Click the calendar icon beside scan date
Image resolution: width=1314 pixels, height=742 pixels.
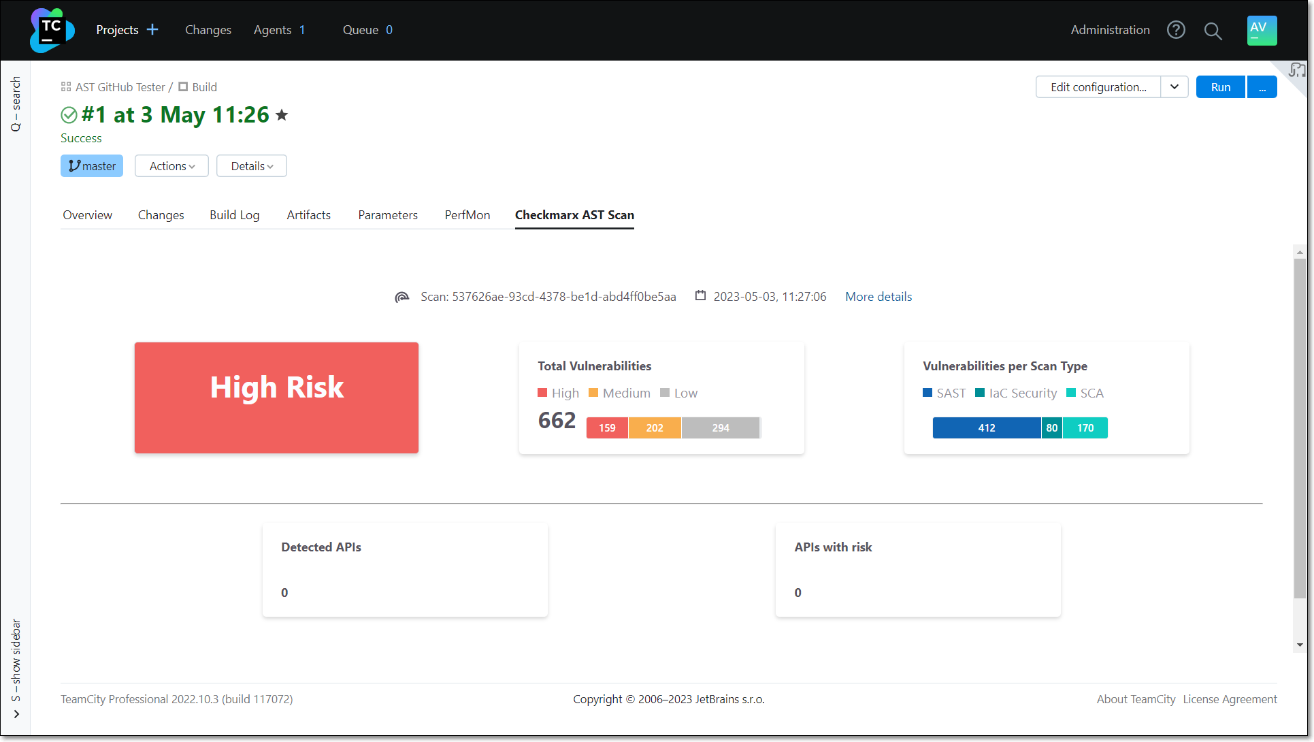coord(700,295)
